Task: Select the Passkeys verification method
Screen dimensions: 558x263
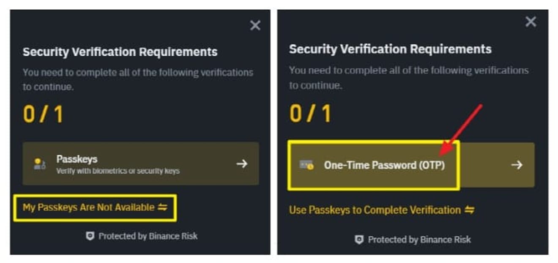Action: click(140, 164)
